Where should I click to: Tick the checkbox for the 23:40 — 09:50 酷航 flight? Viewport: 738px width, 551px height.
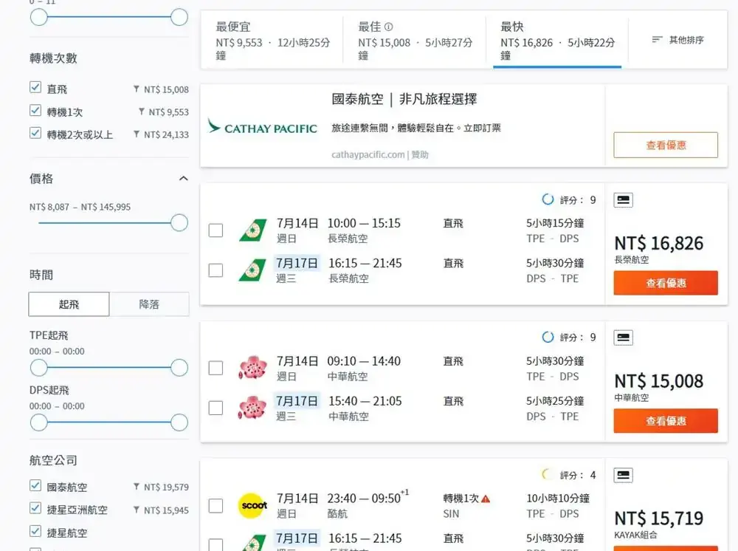[215, 506]
